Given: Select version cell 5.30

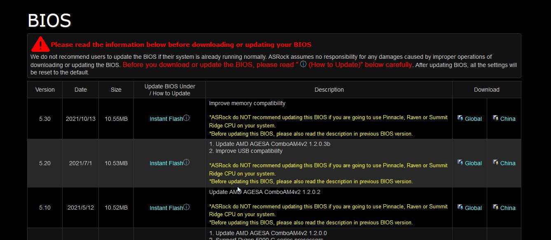Looking at the screenshot, I should (45, 119).
